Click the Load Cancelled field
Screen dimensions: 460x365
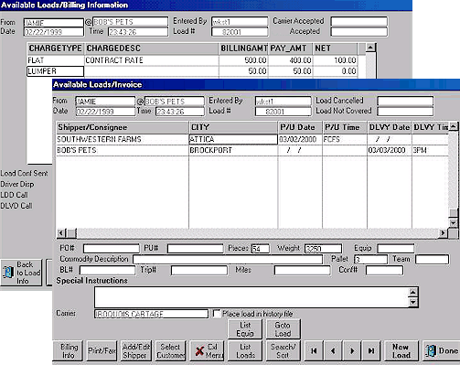pyautogui.click(x=405, y=101)
